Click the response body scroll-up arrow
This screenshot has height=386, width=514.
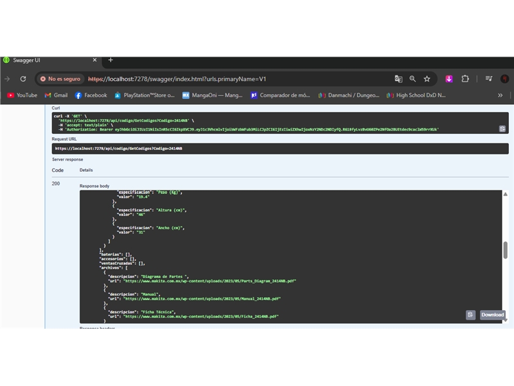505,194
